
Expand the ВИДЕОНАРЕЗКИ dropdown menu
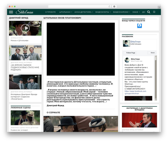click(x=122, y=12)
